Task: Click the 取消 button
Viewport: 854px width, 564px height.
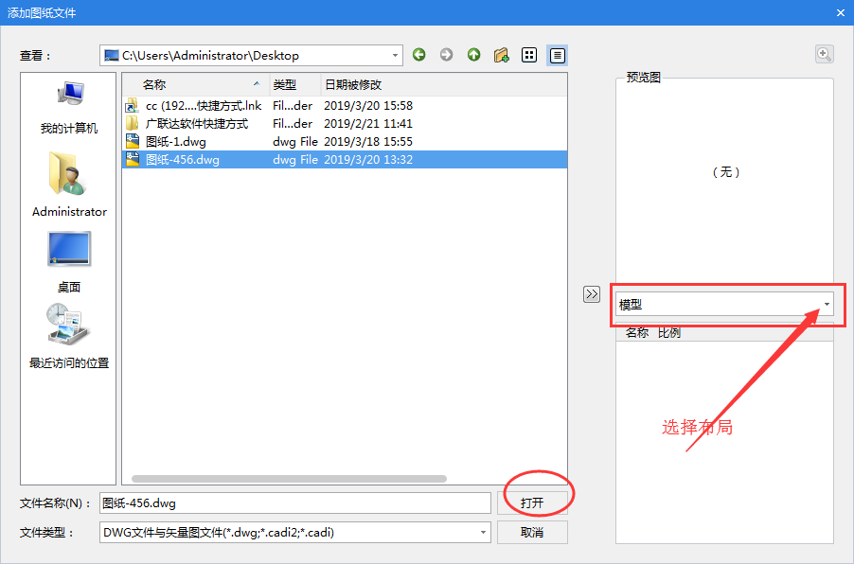Action: tap(532, 533)
